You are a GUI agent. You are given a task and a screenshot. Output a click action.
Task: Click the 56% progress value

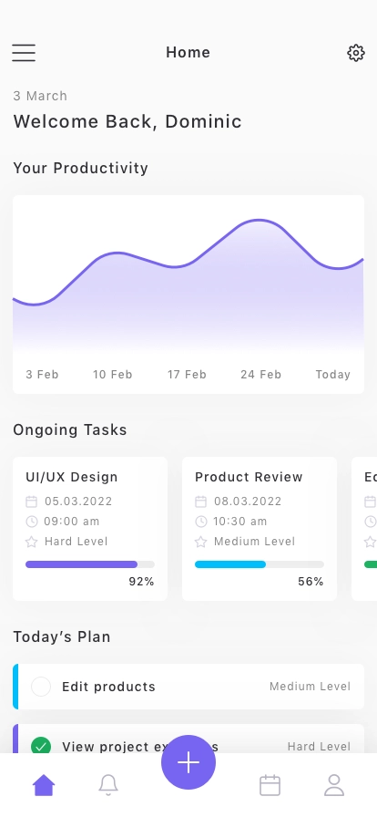[x=311, y=582]
